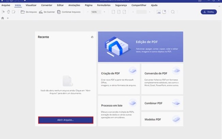222x139 pixels.
Task: Create PDF using Do Scanner
Action: tap(47, 12)
